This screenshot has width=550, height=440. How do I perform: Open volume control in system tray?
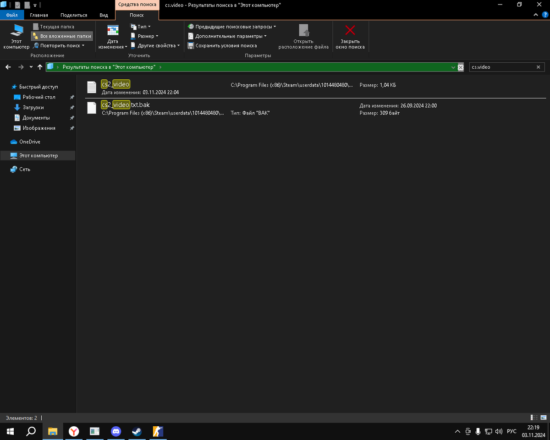499,431
